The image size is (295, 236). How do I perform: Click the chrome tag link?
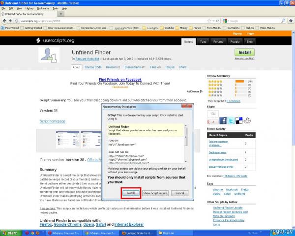pyautogui.click(x=218, y=189)
